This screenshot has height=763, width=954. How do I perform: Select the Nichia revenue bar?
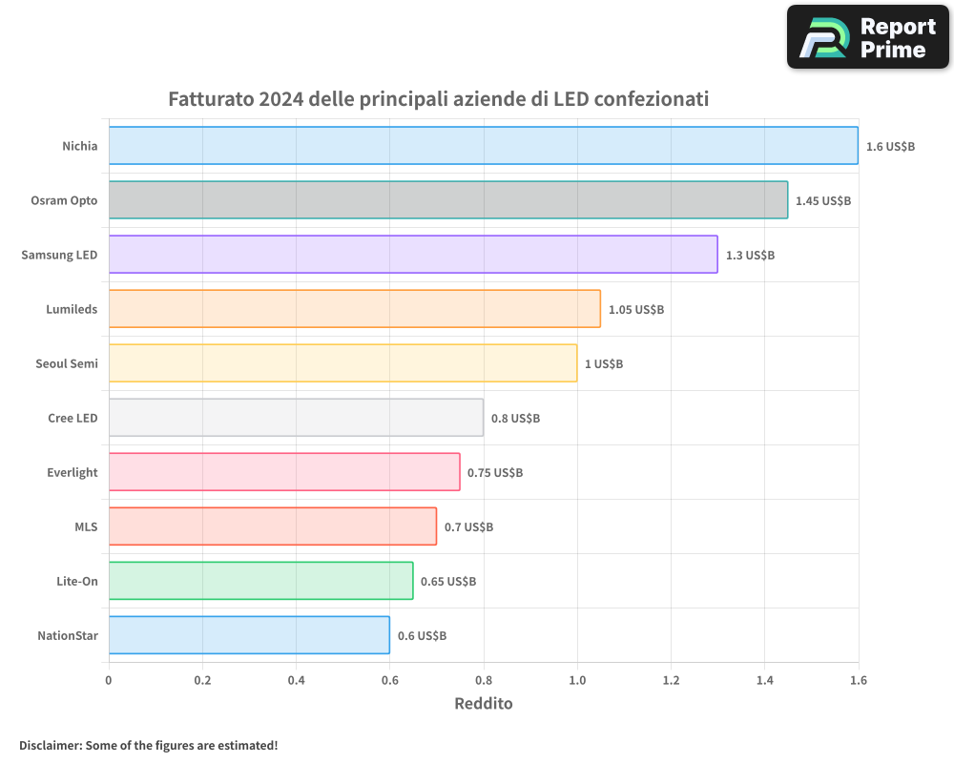pyautogui.click(x=477, y=146)
